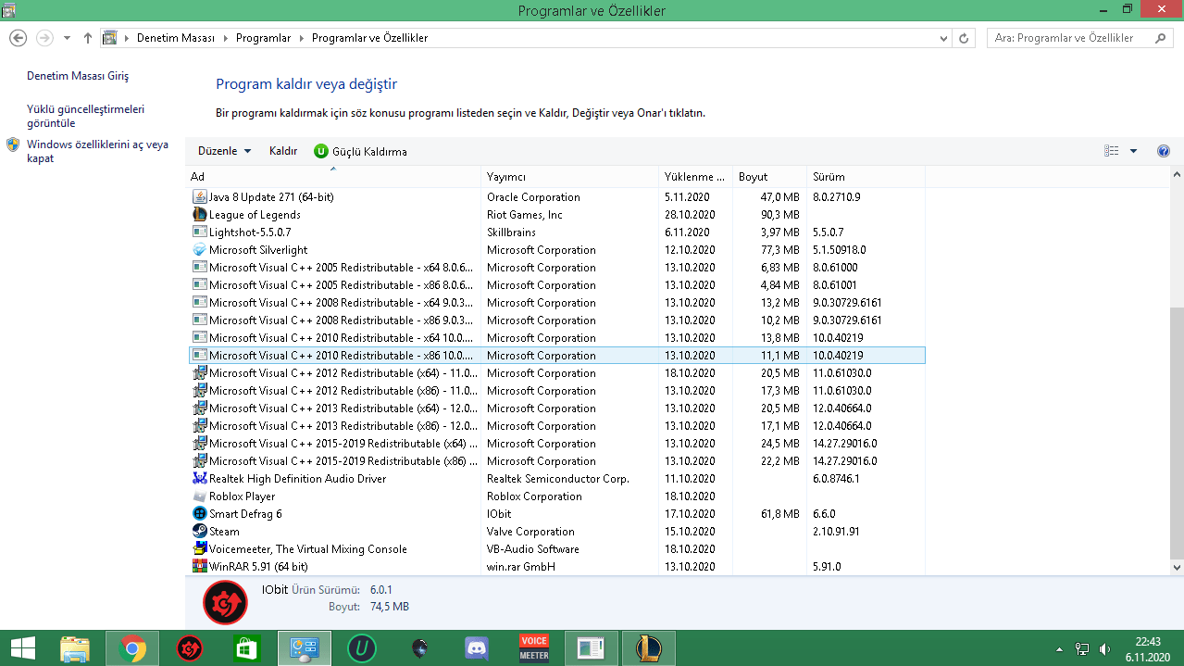Select Microsoft Visual C++ 2013 Redistributable (x86) row

556,425
